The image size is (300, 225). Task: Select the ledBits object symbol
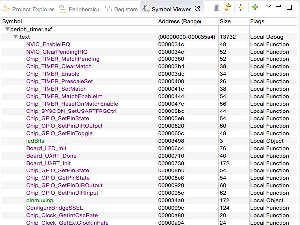pos(35,141)
